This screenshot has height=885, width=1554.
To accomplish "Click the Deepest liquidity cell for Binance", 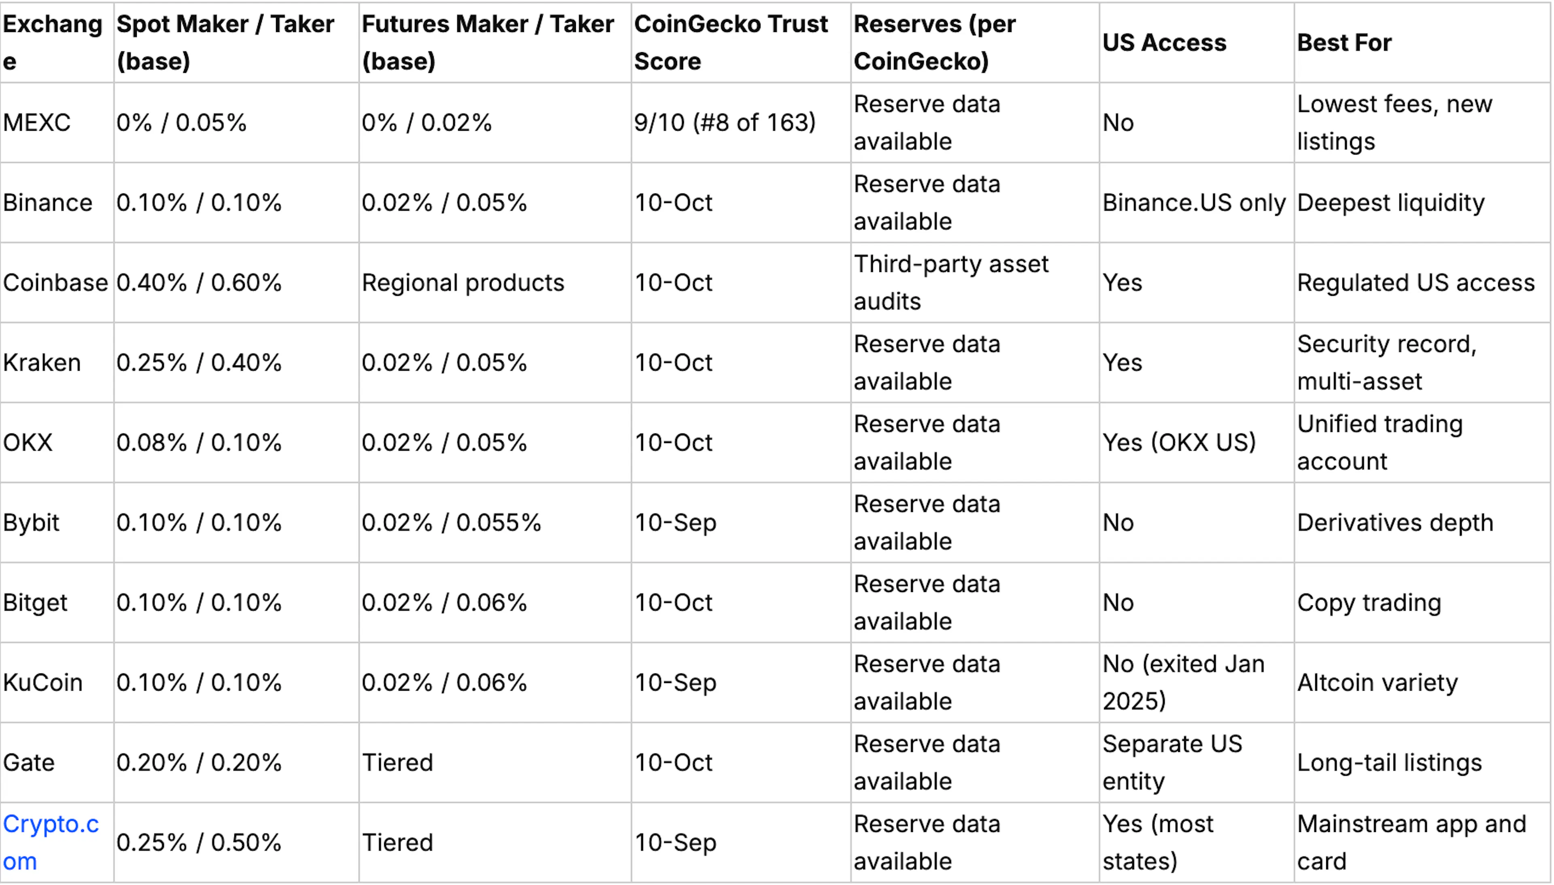I will pyautogui.click(x=1391, y=202).
